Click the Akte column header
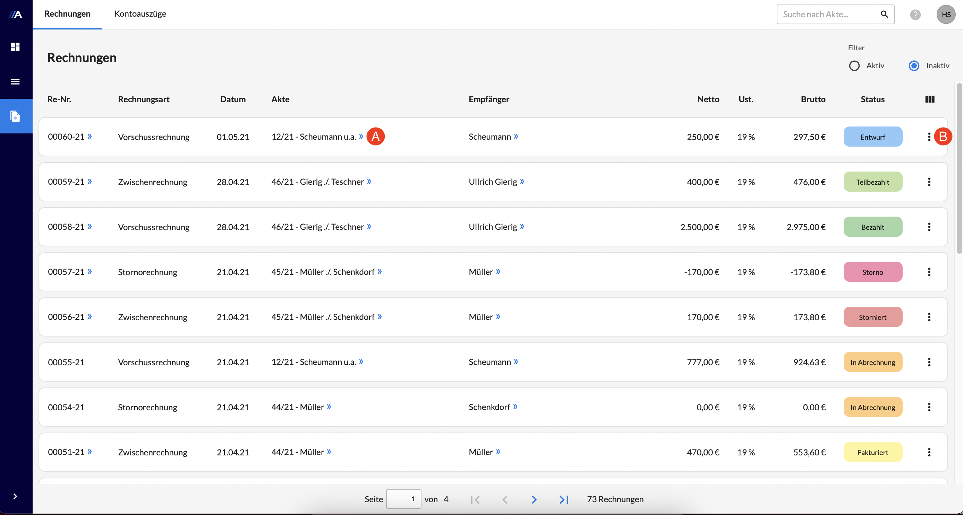The width and height of the screenshot is (963, 515). [280, 99]
